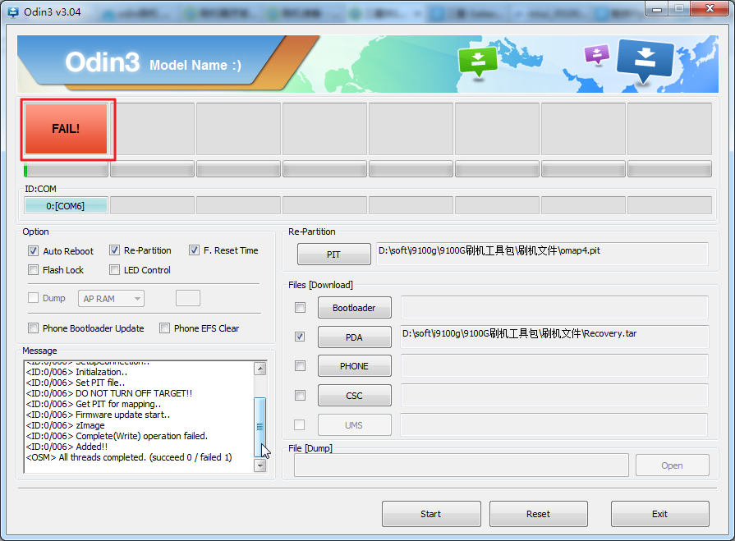Viewport: 735px width, 541px height.
Task: Uncheck the Re-Partition option
Action: (114, 250)
